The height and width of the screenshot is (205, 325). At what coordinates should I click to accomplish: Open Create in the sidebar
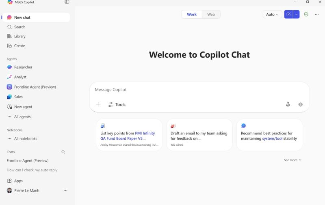19,45
